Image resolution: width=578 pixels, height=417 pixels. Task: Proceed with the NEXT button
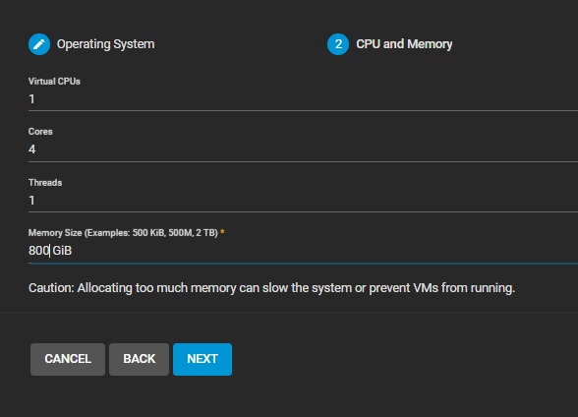coord(202,359)
